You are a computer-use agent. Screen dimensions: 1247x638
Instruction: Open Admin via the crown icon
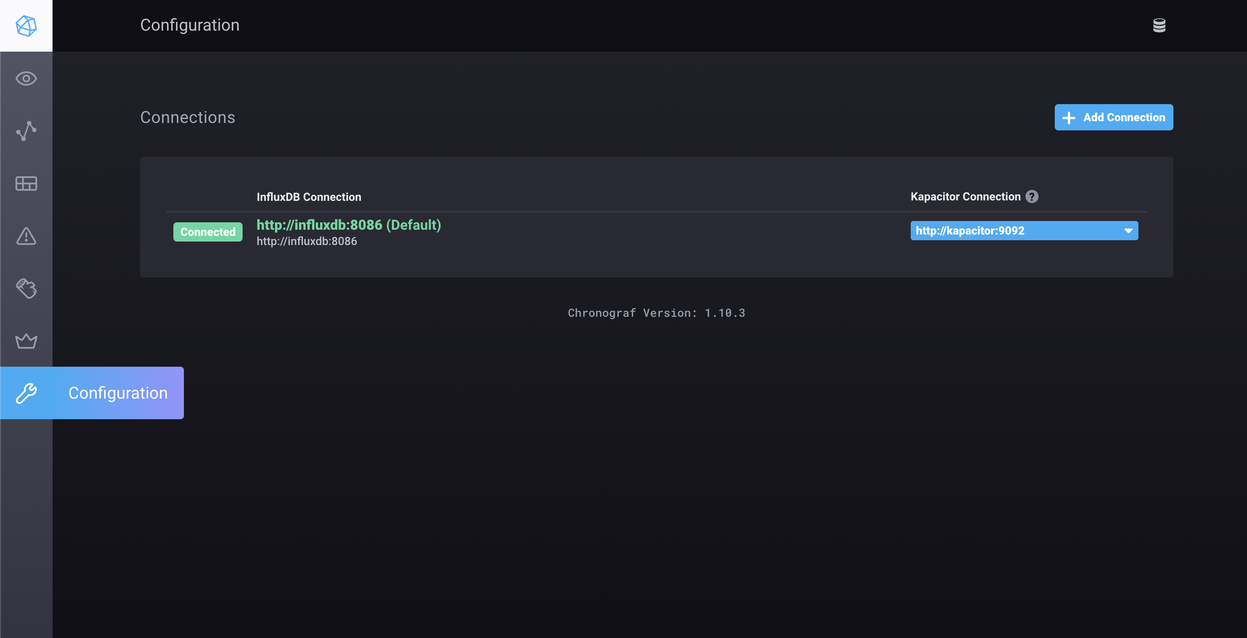(x=26, y=341)
